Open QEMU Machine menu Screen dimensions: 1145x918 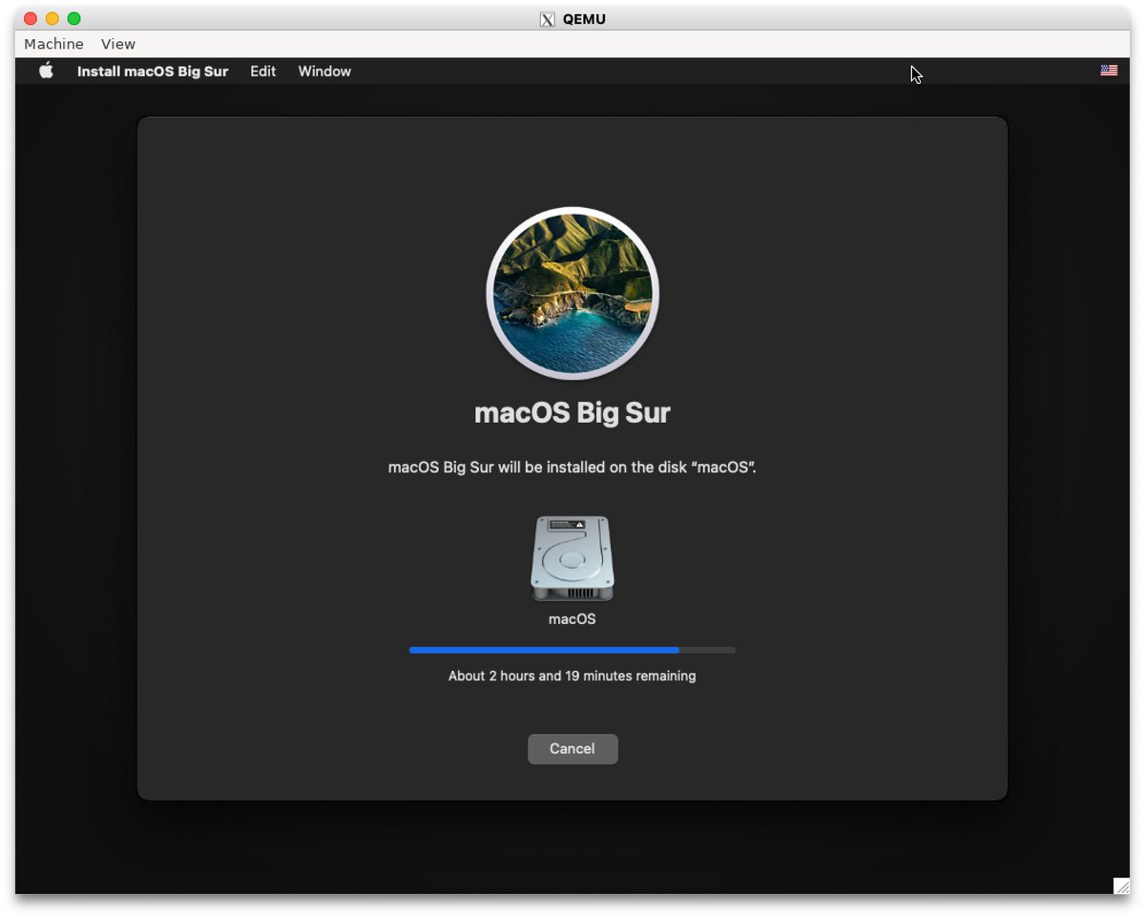pyautogui.click(x=53, y=44)
